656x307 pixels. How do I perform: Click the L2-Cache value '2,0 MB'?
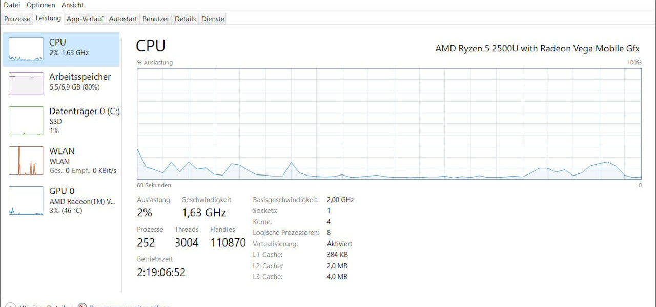[x=337, y=266]
